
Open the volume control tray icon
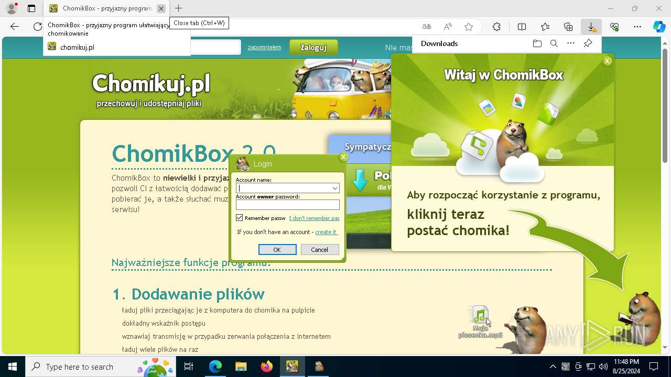tap(603, 367)
